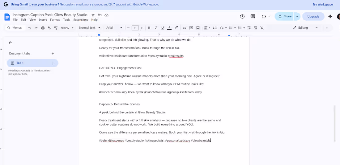This screenshot has width=340, height=165.
Task: Open the Gemini sparkle icon
Action: (330, 16)
